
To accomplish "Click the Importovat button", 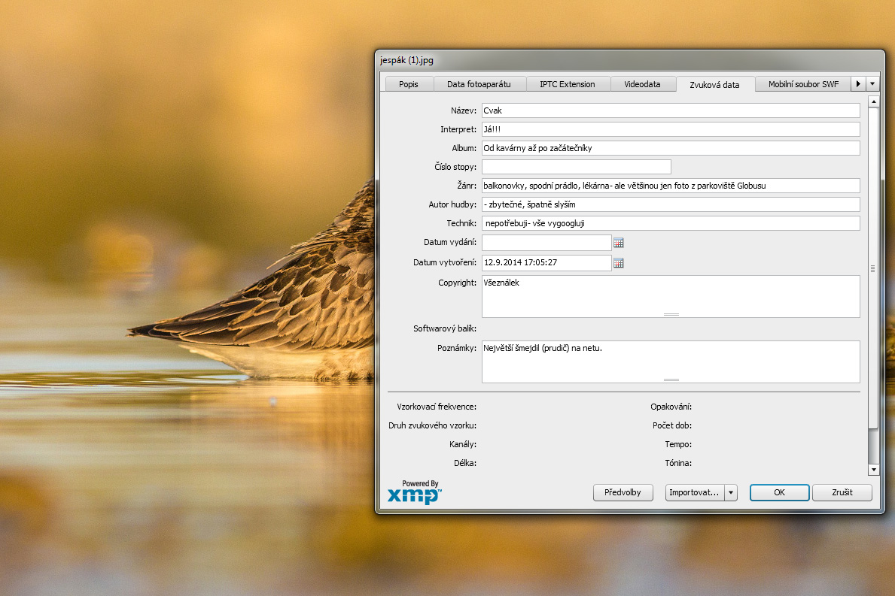I will 694,493.
